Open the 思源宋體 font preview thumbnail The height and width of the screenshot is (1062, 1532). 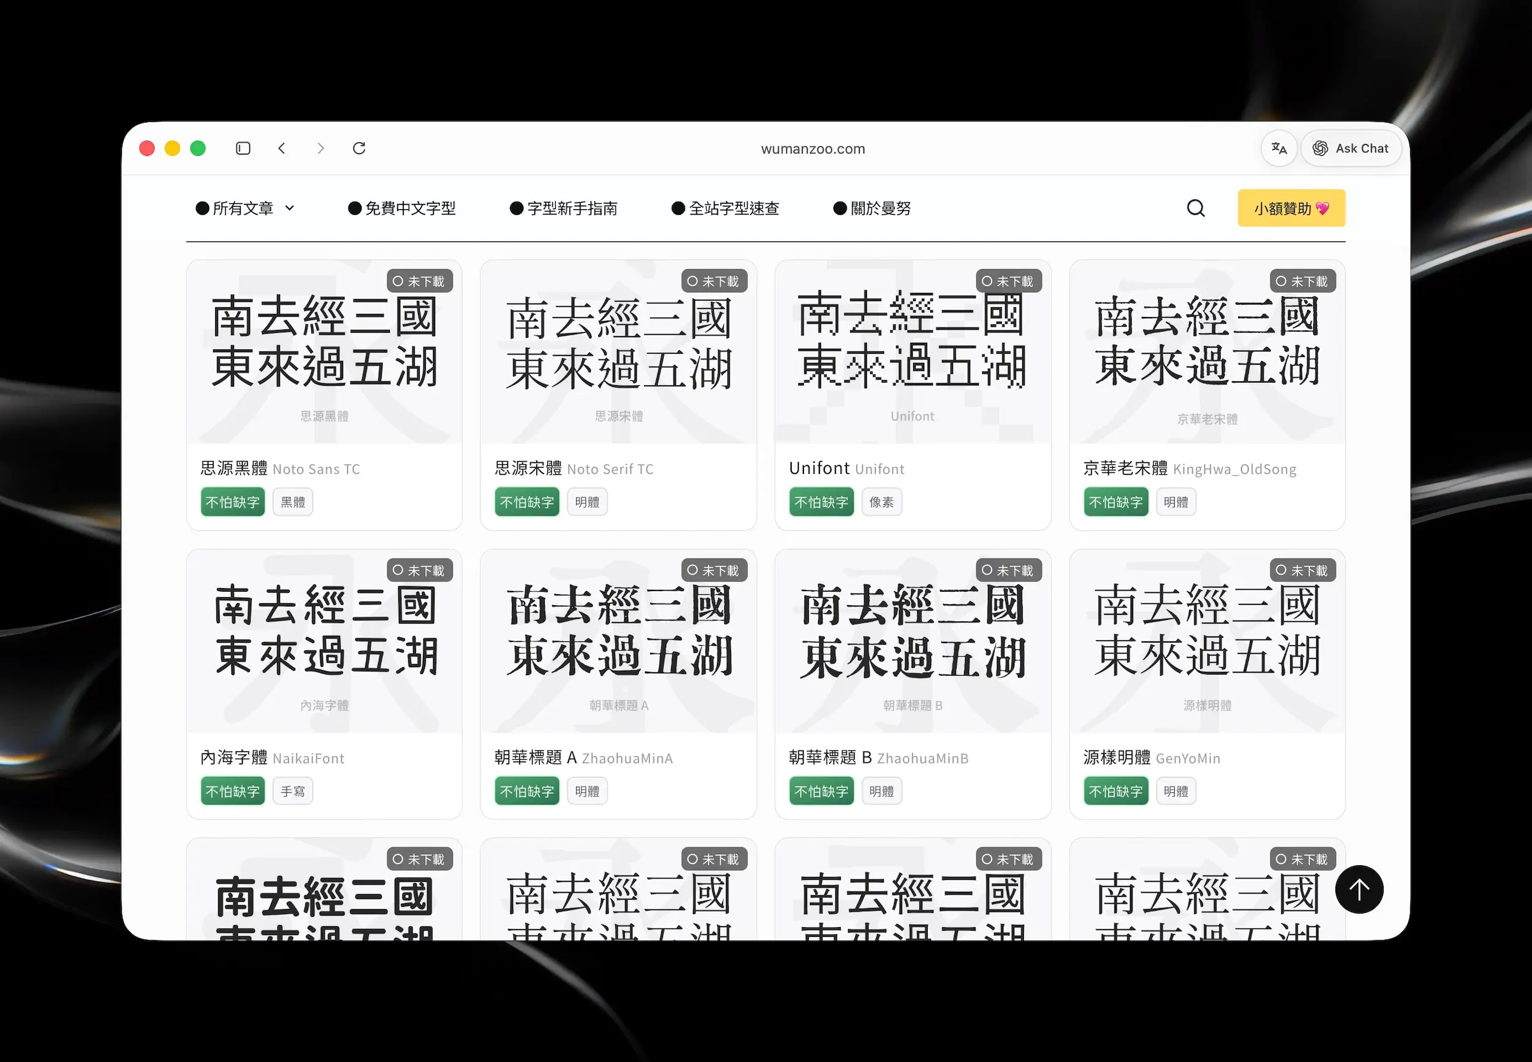click(618, 353)
